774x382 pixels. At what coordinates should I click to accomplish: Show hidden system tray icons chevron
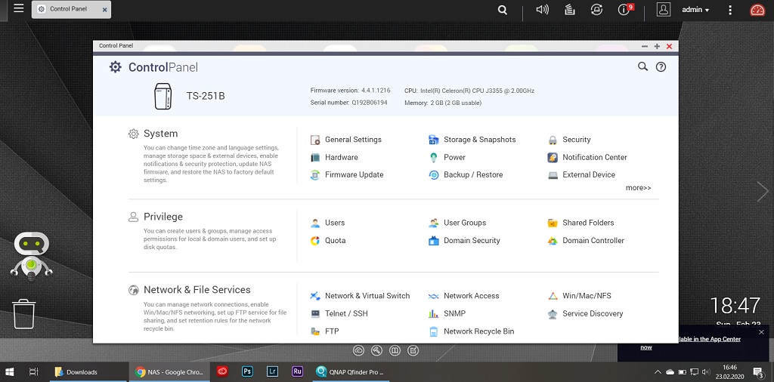click(x=658, y=372)
